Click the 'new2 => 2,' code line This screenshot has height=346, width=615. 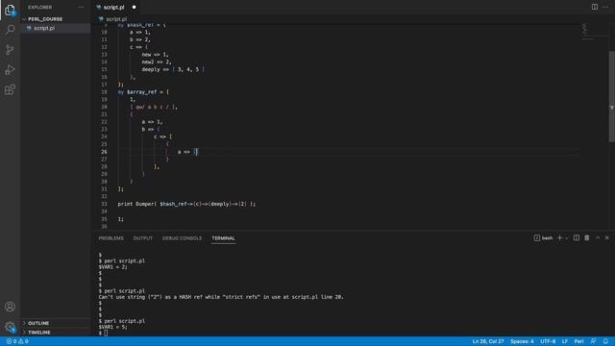click(157, 62)
